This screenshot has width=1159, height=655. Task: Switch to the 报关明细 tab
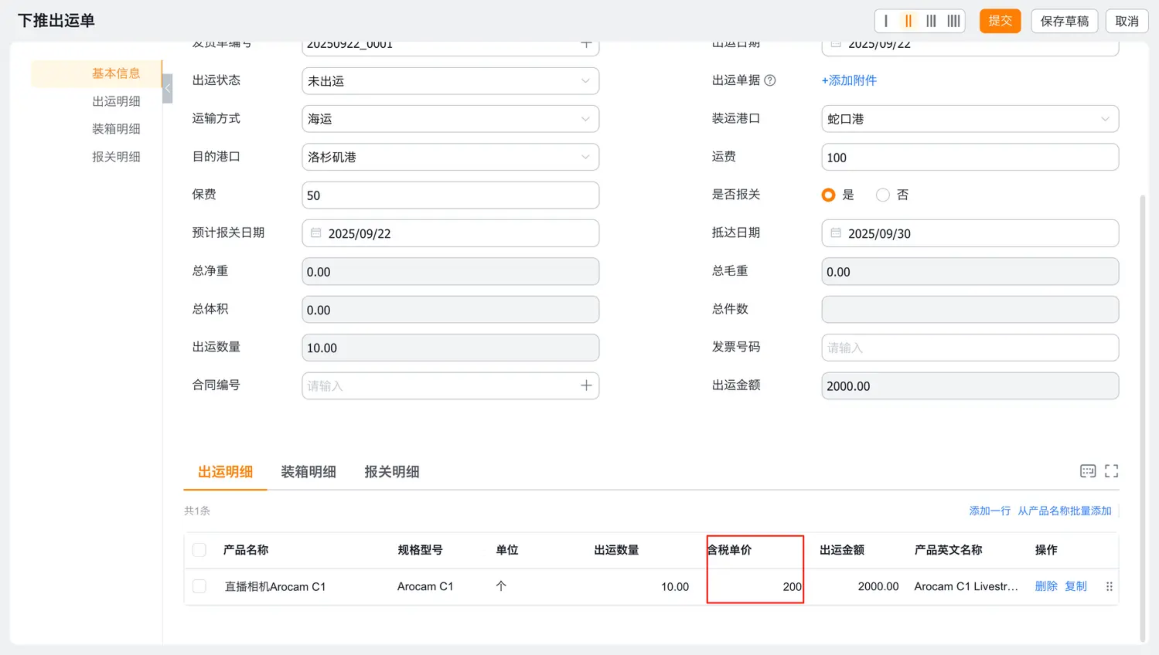coord(391,471)
